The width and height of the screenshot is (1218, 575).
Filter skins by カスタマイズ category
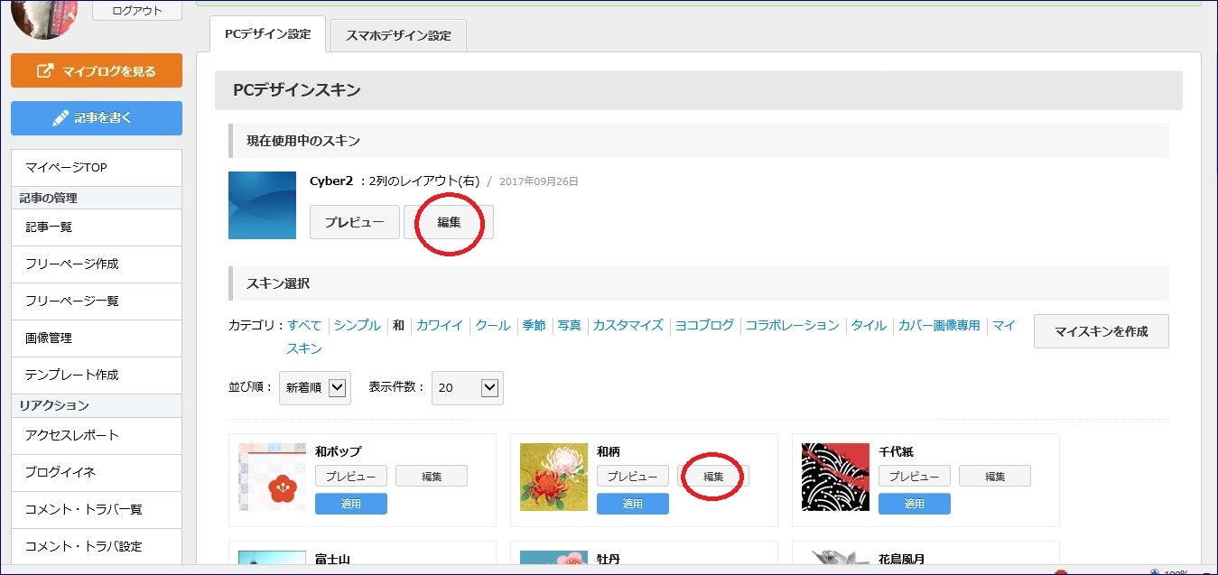[628, 325]
